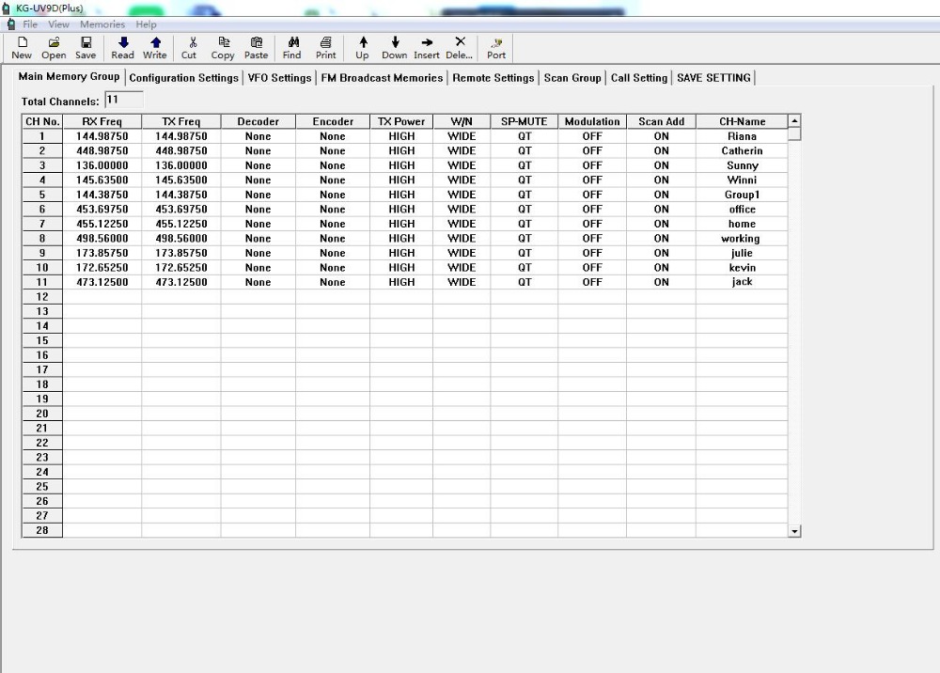Click the scrollbar up arrow in channel table
The width and height of the screenshot is (940, 673).
(794, 121)
